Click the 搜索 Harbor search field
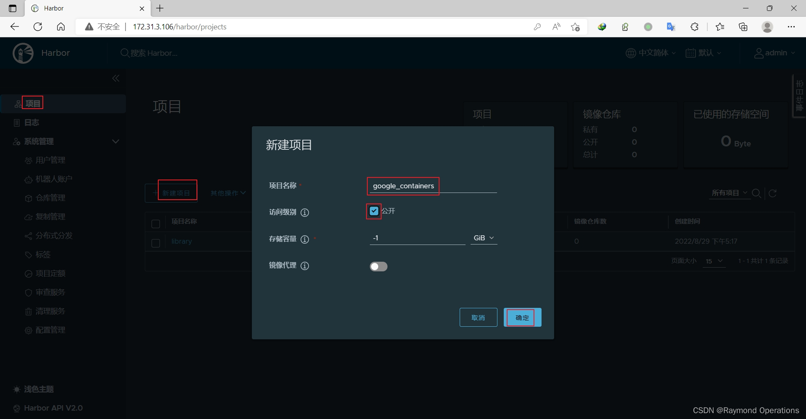 pyautogui.click(x=154, y=53)
